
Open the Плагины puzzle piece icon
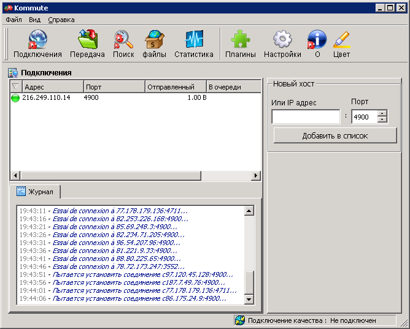[x=241, y=39]
